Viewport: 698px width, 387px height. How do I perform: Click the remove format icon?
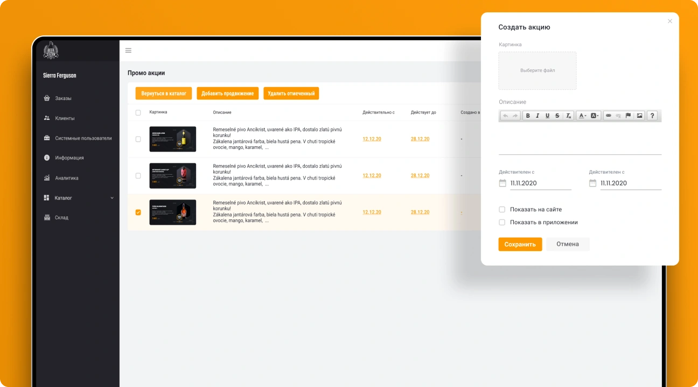(x=568, y=116)
